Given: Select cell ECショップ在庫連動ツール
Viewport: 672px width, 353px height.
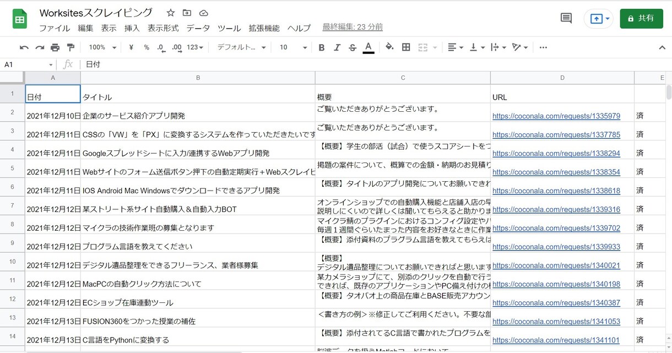Looking at the screenshot, I should tap(198, 299).
